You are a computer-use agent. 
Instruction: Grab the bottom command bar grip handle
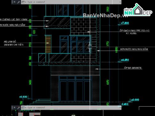click(x=12, y=107)
